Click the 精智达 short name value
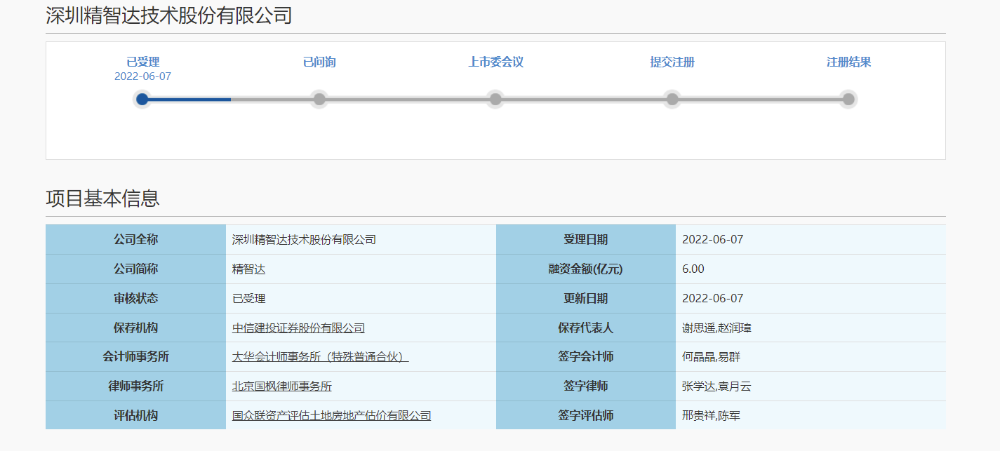The height and width of the screenshot is (451, 1000). click(248, 269)
